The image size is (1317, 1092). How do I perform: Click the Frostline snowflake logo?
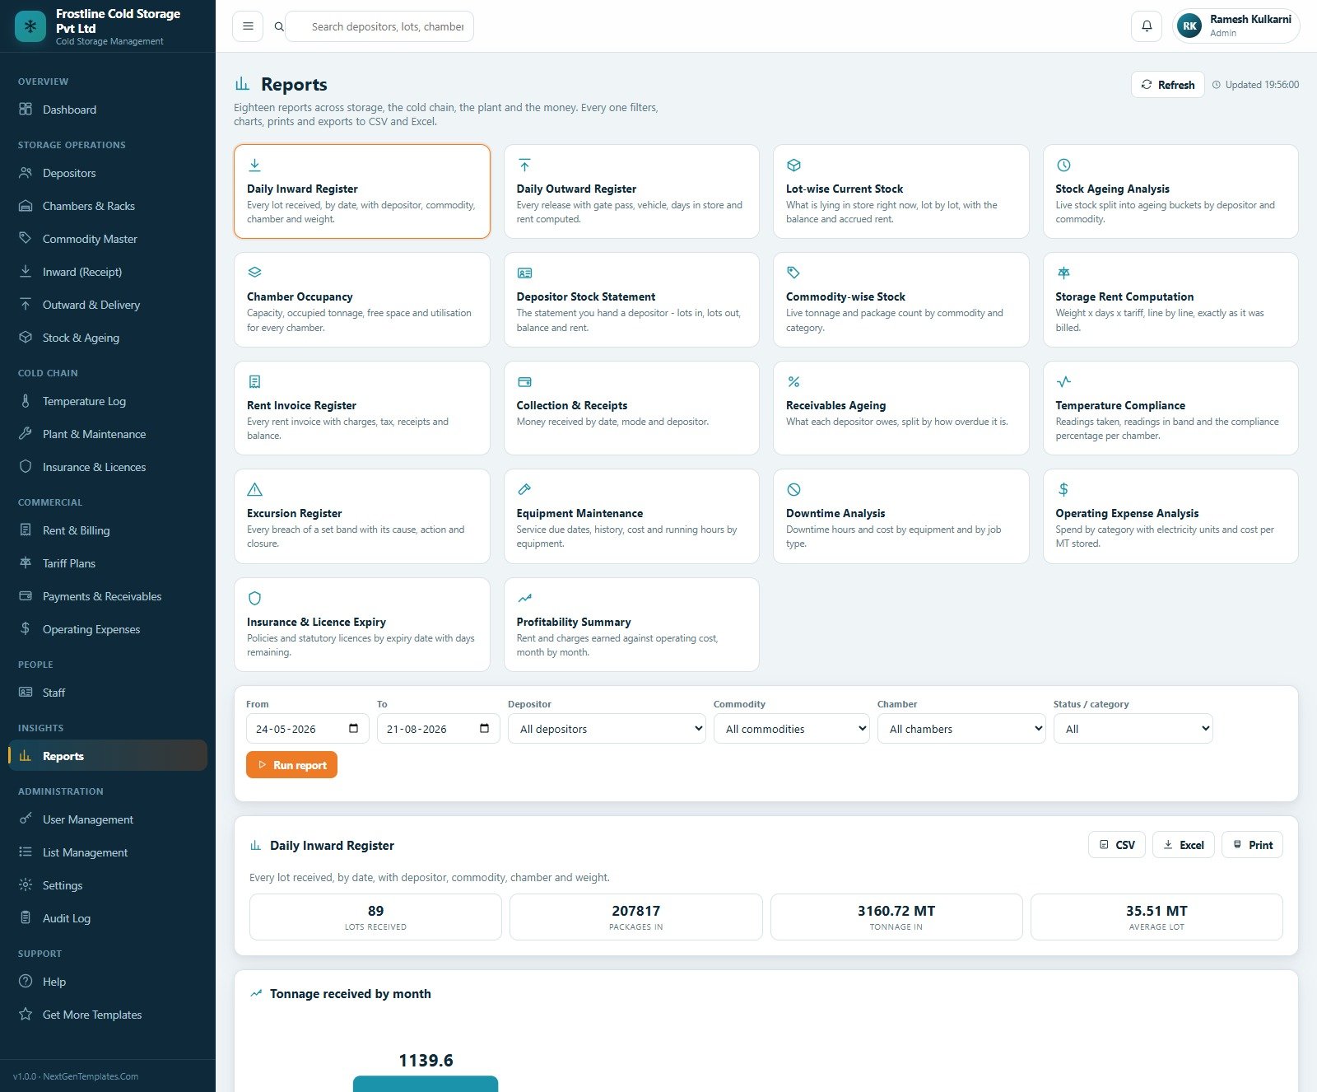[30, 26]
